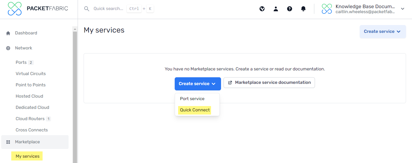
Task: Click the My services page heading
Action: 104,30
